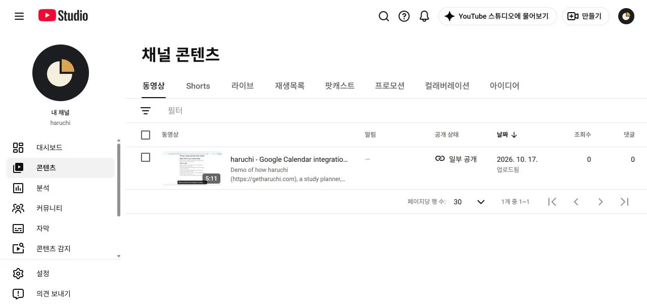
Task: Switch to the Shorts tab
Action: click(198, 86)
